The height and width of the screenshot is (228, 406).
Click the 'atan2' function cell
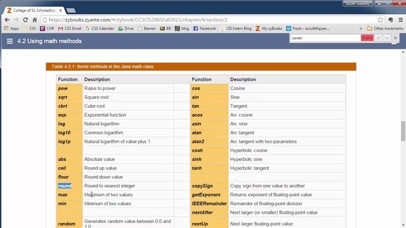[x=209, y=141]
